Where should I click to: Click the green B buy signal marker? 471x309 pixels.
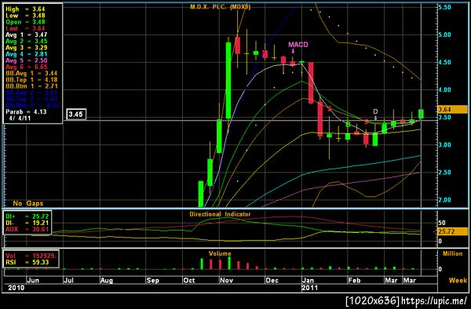348,124
